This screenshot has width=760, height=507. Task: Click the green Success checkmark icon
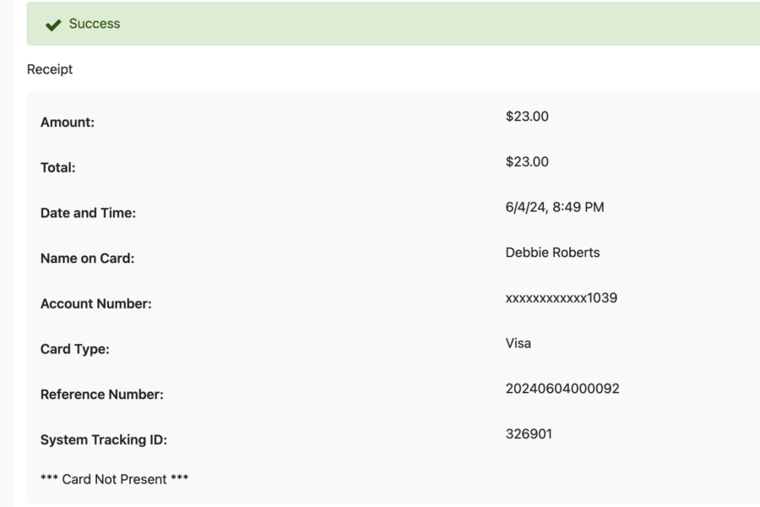coord(53,25)
